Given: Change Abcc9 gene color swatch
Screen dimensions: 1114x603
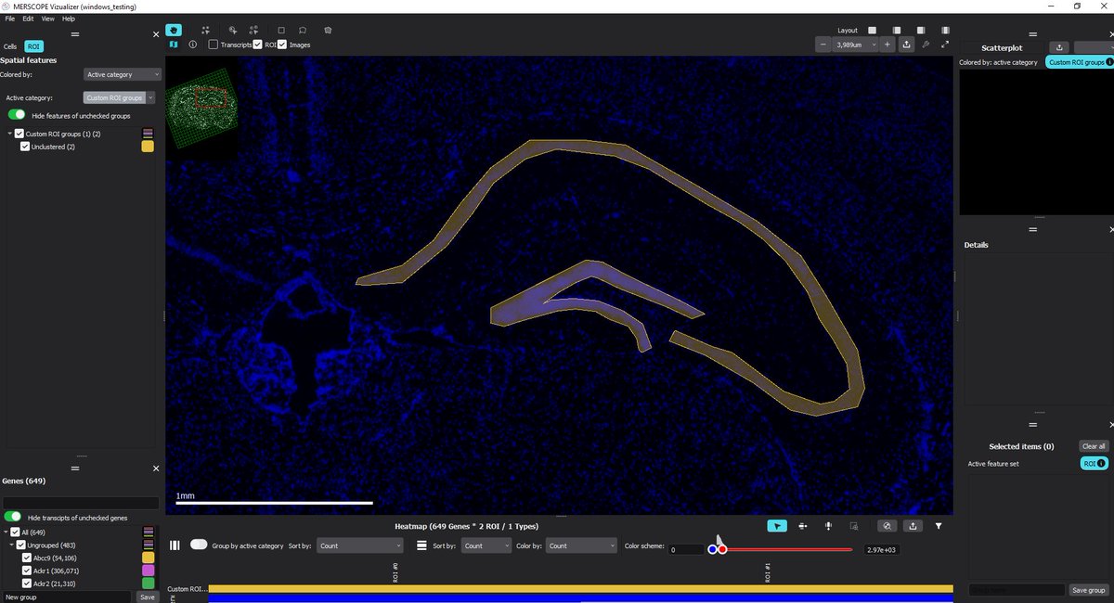Looking at the screenshot, I should click(148, 558).
